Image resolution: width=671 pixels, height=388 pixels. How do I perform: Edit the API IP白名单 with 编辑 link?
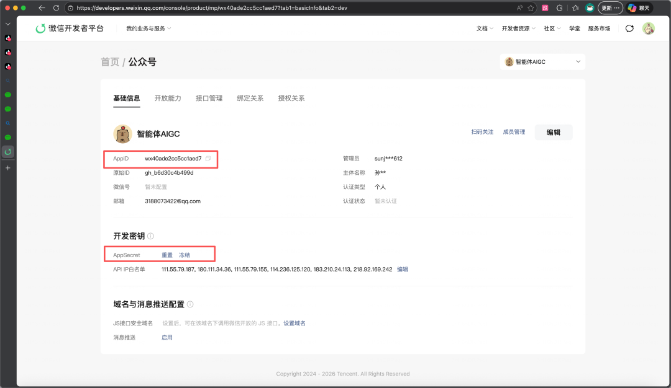coord(402,270)
